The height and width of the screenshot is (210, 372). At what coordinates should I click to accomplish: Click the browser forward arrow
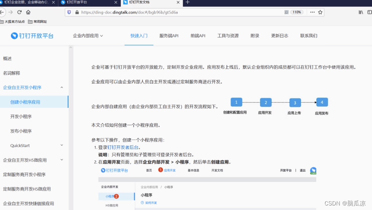[x=10, y=12]
